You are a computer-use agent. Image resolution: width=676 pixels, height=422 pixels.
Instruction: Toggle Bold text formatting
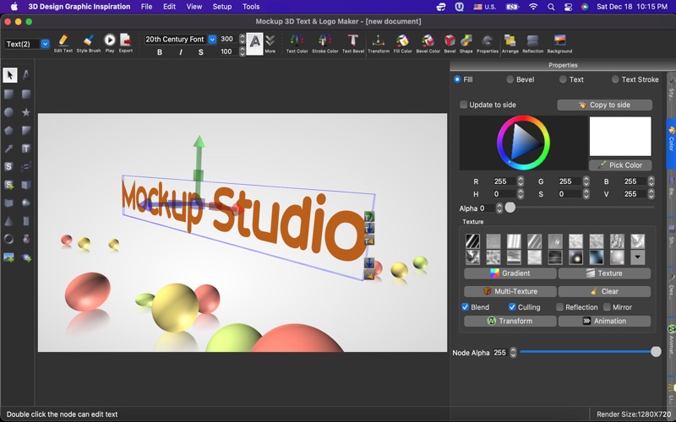[x=160, y=52]
